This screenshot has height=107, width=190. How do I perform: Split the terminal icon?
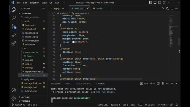coord(158,84)
